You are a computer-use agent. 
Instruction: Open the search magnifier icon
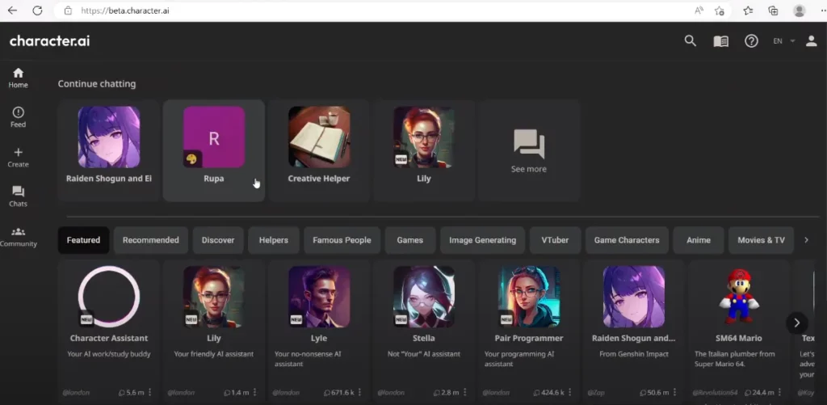[x=690, y=41]
